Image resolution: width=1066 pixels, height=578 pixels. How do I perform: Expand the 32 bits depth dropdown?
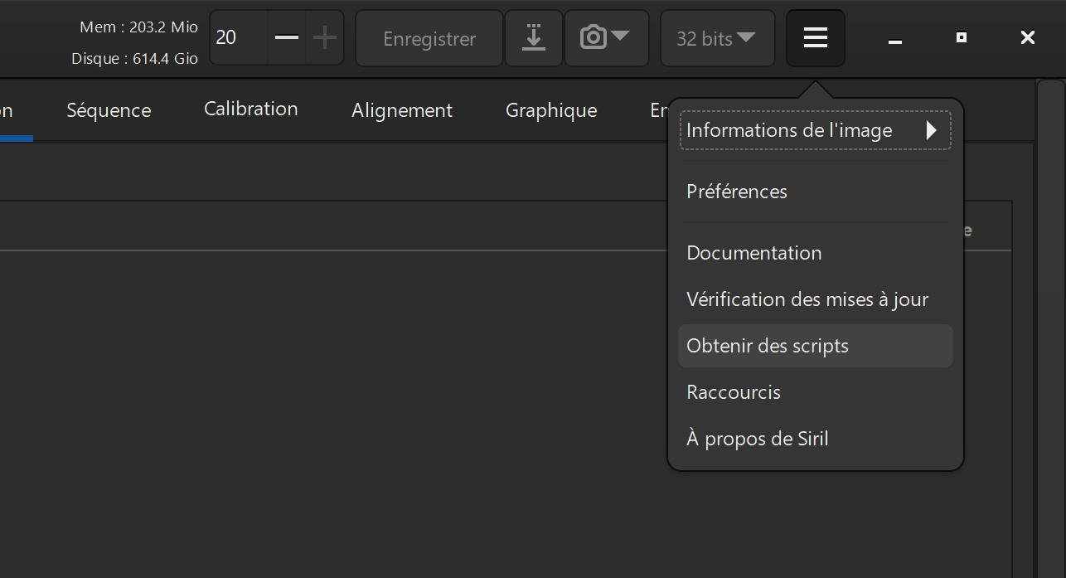coord(716,38)
